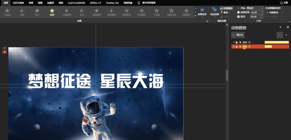Viewport: 291px width, 140px height.
Task: Click timing bar of animation item 1
Action: click(x=276, y=42)
